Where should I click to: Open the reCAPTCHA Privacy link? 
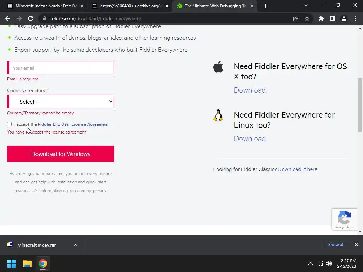click(339, 227)
